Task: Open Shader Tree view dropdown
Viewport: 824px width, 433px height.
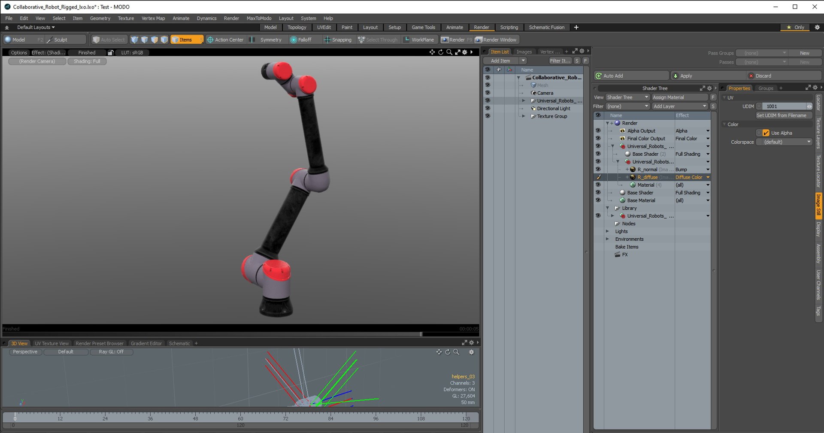Action: coord(627,97)
